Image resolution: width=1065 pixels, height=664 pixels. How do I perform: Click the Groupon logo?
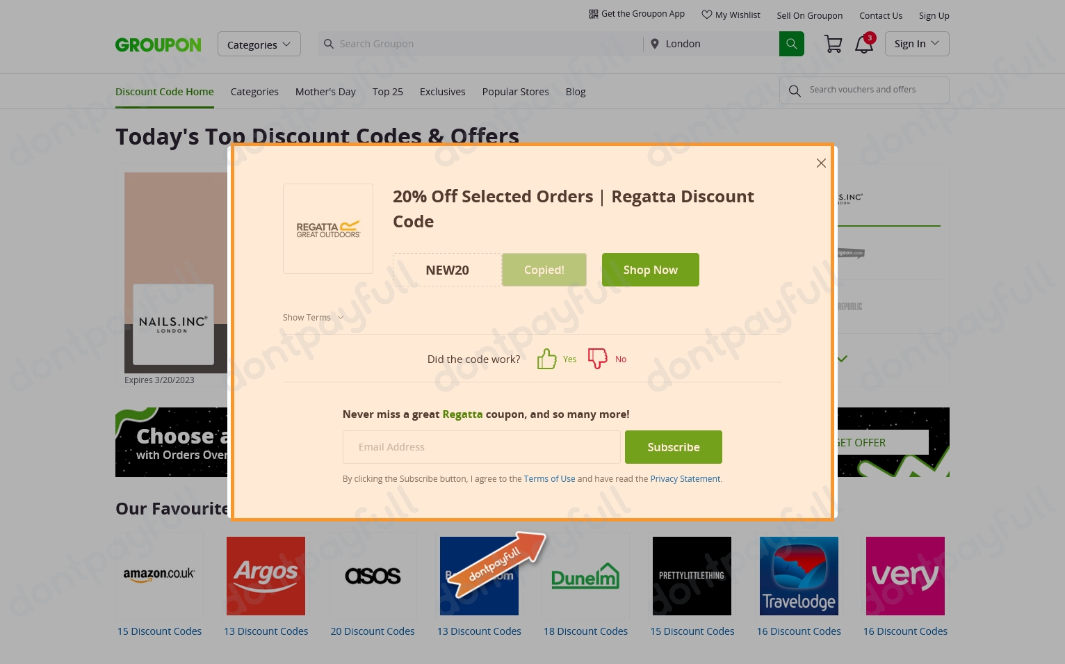[x=158, y=44]
